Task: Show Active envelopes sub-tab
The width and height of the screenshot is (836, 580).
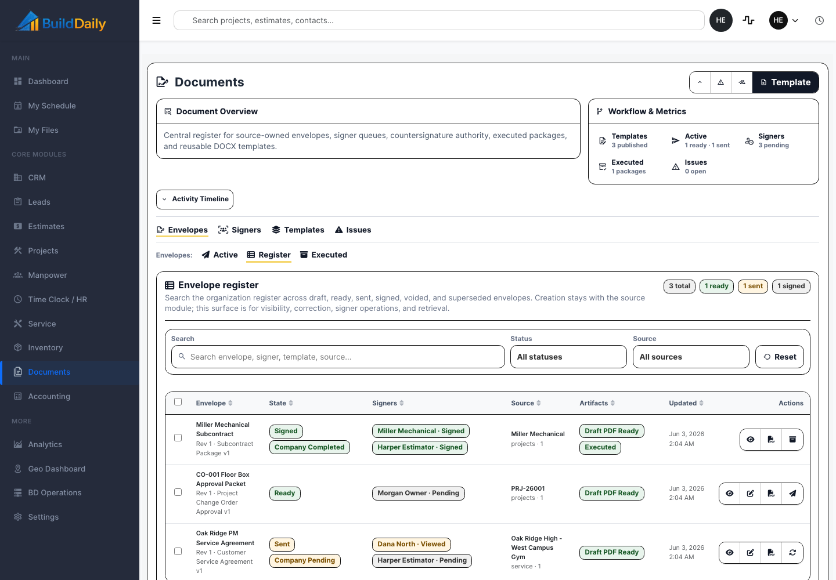Action: point(219,255)
